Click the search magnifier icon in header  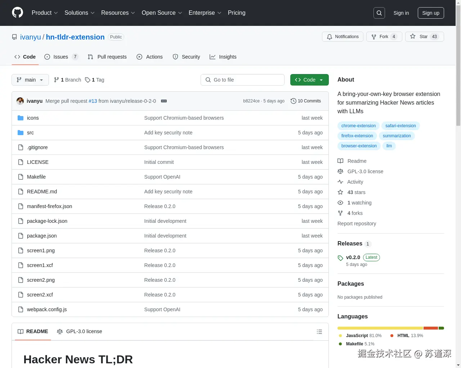coord(379,13)
